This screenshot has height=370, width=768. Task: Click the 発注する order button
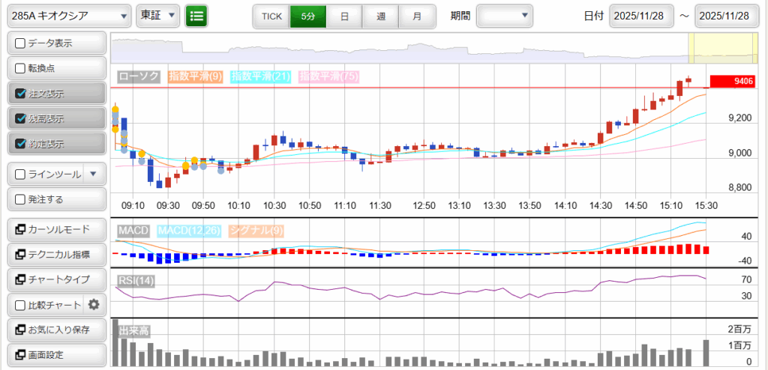pos(56,200)
